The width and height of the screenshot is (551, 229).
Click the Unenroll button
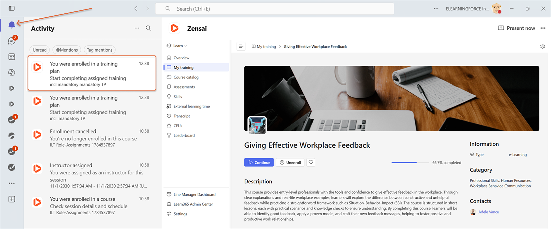pos(290,162)
